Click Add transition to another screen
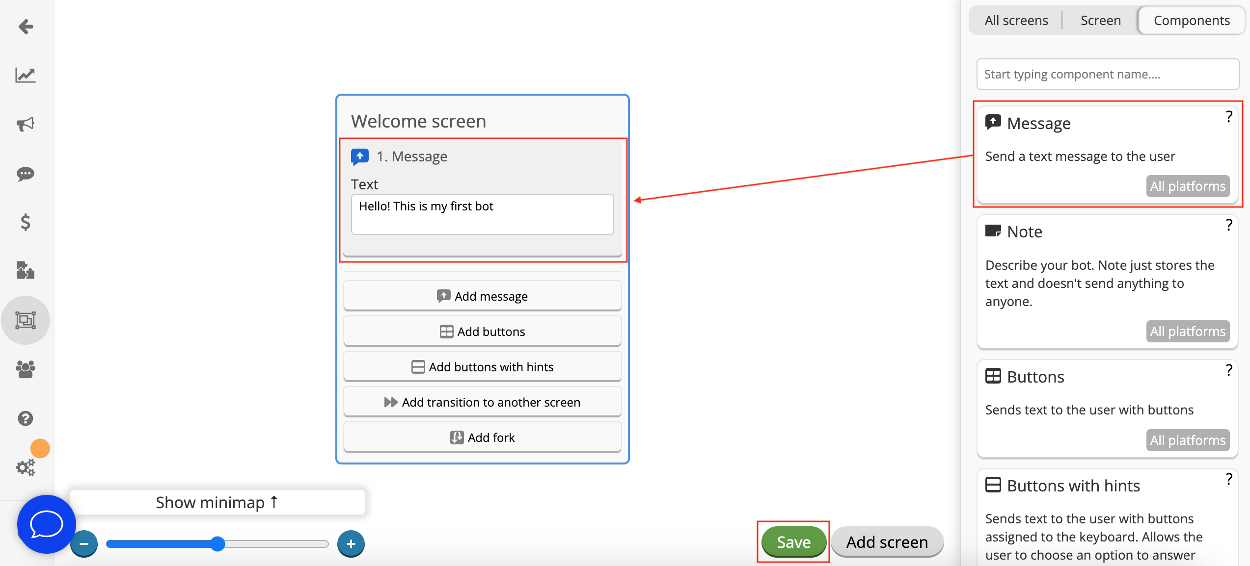 click(x=482, y=402)
